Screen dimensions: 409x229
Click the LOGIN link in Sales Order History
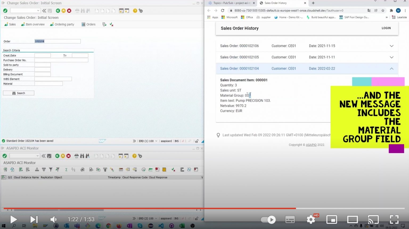[x=386, y=28]
